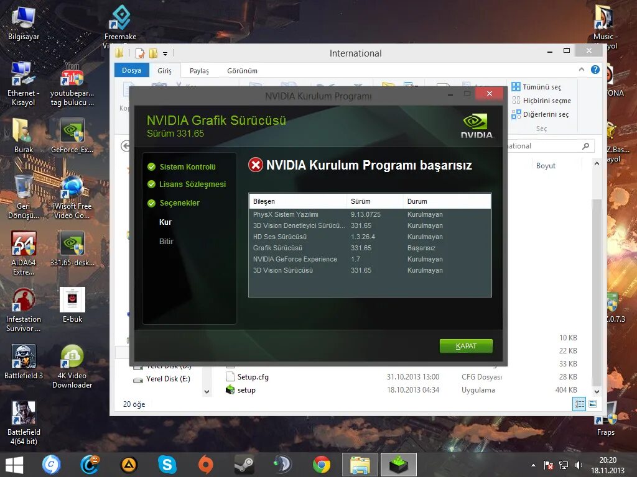637x477 pixels.
Task: Show hidden tray icons arrow
Action: point(533,466)
